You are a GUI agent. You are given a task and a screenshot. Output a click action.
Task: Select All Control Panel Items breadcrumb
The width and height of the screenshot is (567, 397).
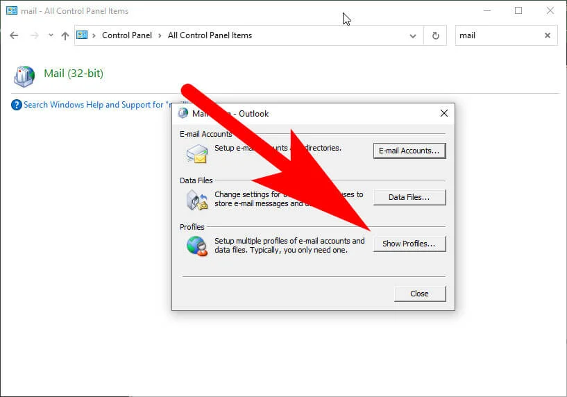(x=210, y=35)
